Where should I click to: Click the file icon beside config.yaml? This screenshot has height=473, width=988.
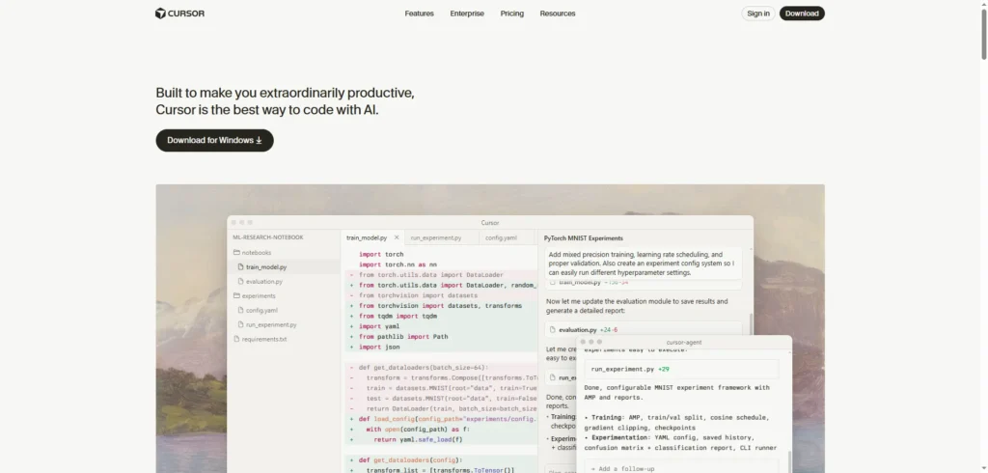(240, 311)
